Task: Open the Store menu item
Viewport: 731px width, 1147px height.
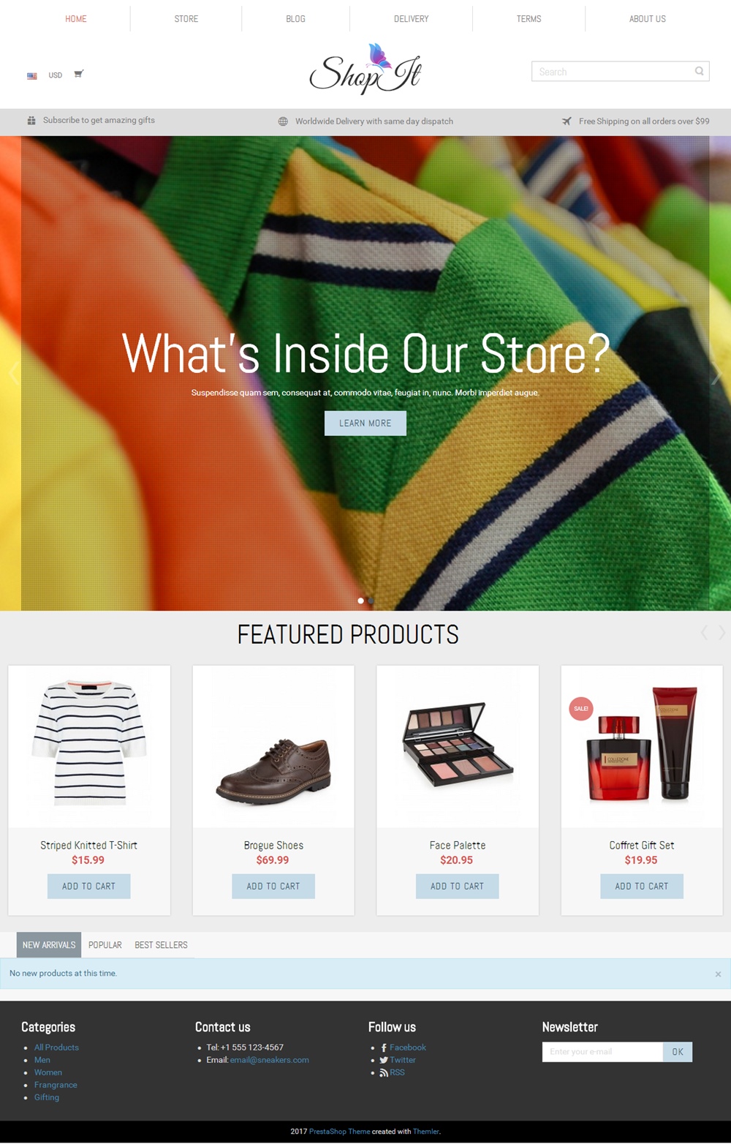Action: 186,19
